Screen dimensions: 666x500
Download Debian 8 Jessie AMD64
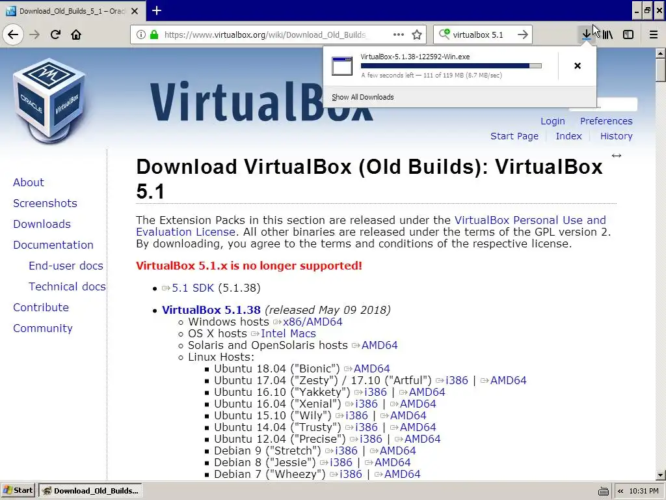point(392,462)
